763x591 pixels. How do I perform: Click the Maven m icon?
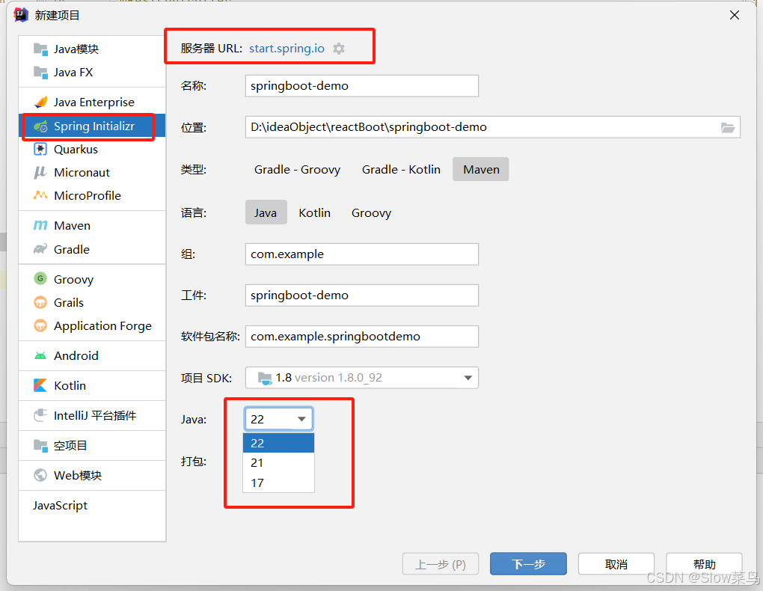(40, 225)
